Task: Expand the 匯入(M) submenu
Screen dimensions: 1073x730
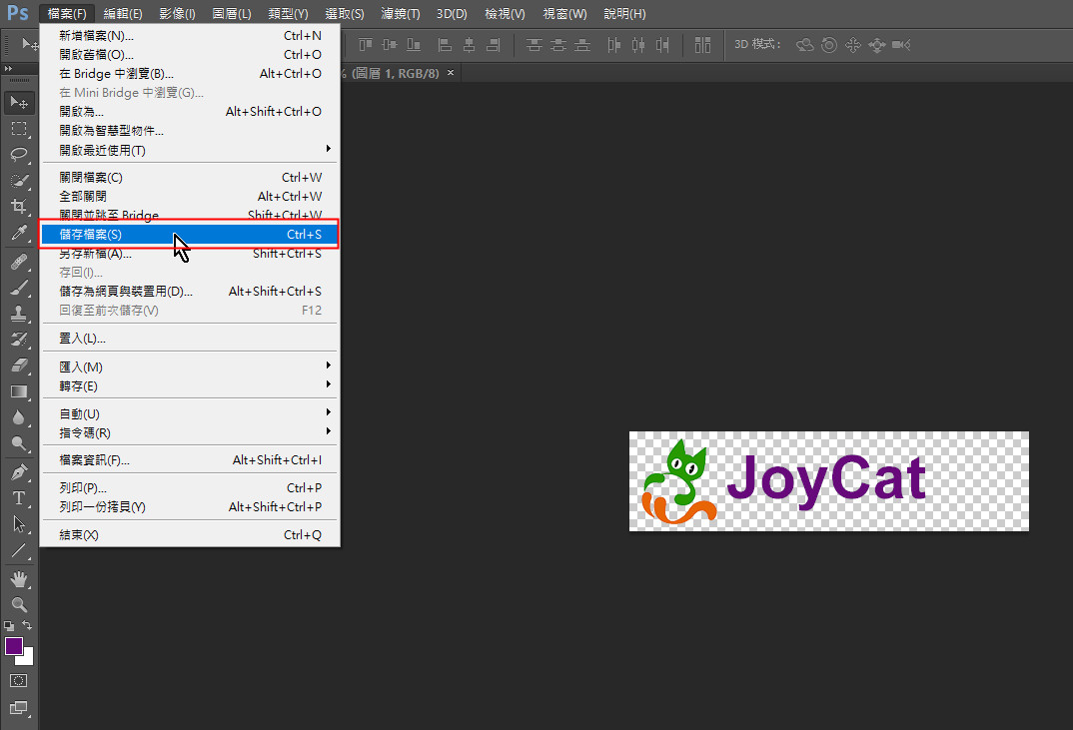Action: (190, 366)
